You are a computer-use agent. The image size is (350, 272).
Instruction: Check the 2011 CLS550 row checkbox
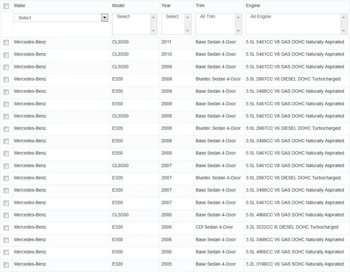click(x=6, y=42)
